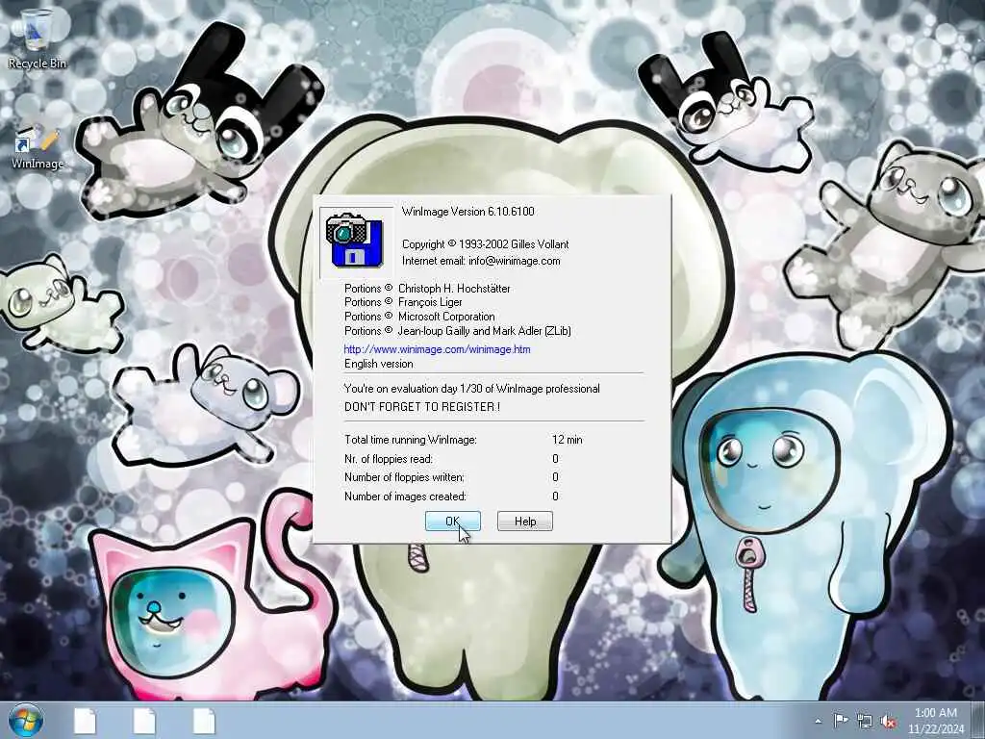Click 'Nr. of floppies read' label

click(x=389, y=459)
